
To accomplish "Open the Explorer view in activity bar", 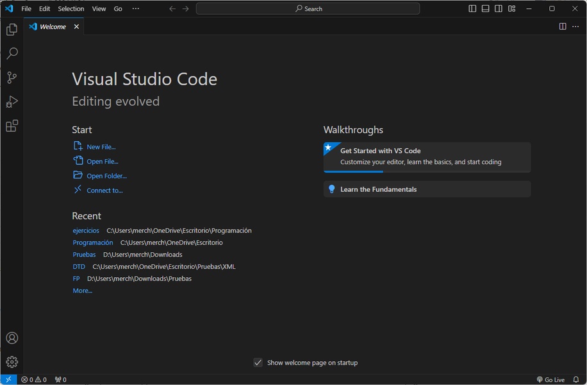I will point(12,30).
